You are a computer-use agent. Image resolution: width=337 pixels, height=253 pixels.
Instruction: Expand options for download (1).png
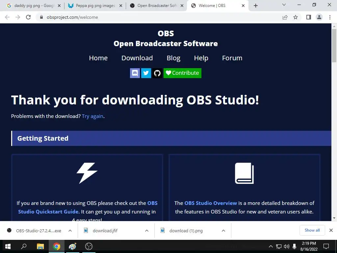[223, 231]
